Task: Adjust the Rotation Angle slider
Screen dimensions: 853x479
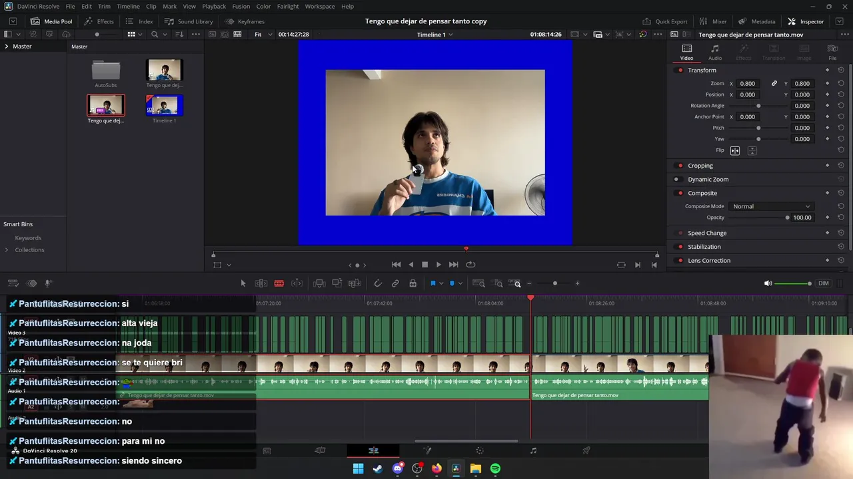Action: point(758,106)
